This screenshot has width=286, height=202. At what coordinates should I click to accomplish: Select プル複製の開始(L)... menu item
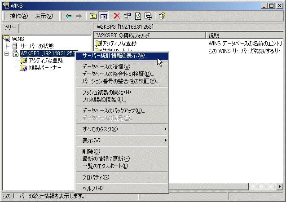coord(122,100)
